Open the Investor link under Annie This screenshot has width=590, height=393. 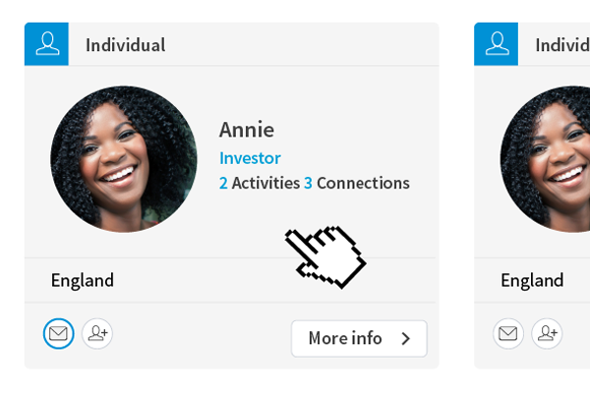[250, 158]
